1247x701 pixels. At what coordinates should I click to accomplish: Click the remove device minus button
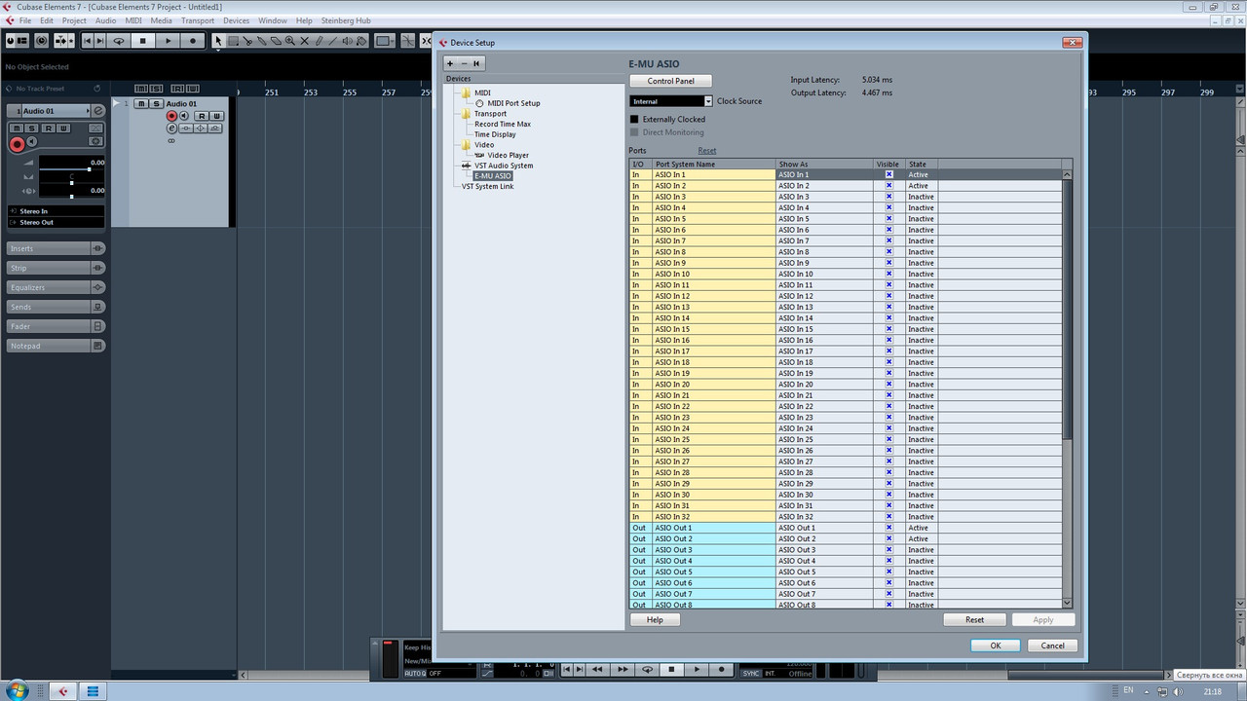[464, 63]
